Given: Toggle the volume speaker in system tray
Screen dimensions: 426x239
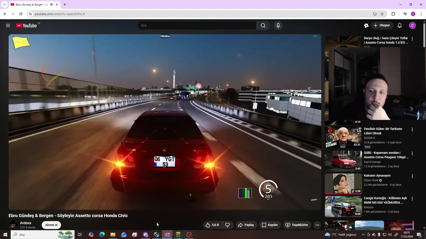Looking at the screenshot, I should [x=390, y=235].
